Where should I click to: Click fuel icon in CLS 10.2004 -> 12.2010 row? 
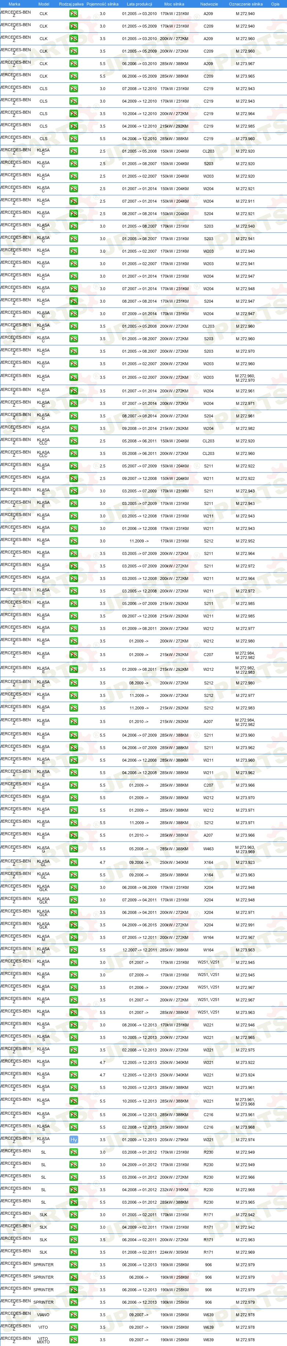click(73, 114)
